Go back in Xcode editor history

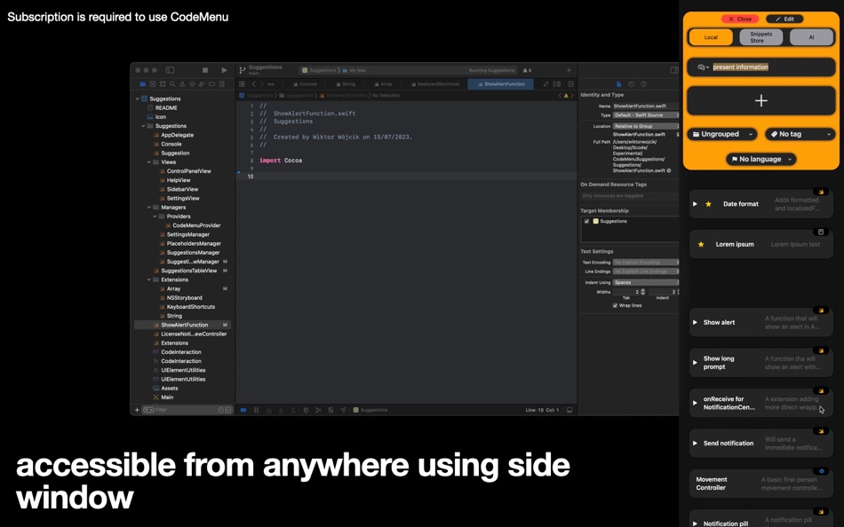[253, 84]
